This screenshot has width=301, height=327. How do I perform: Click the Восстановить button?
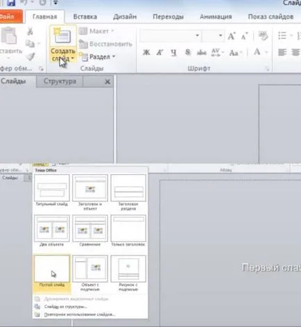click(105, 44)
